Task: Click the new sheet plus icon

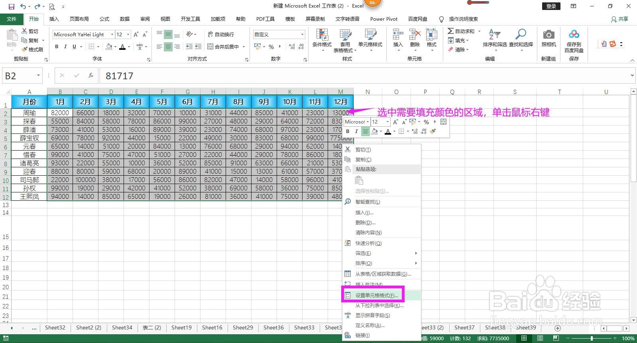Action: click(x=558, y=328)
